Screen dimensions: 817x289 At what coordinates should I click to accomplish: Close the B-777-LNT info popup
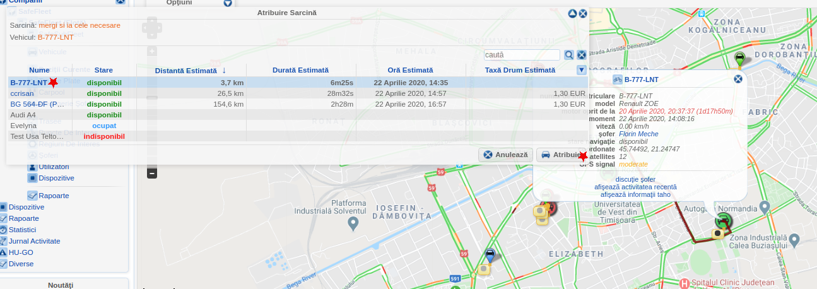[738, 79]
